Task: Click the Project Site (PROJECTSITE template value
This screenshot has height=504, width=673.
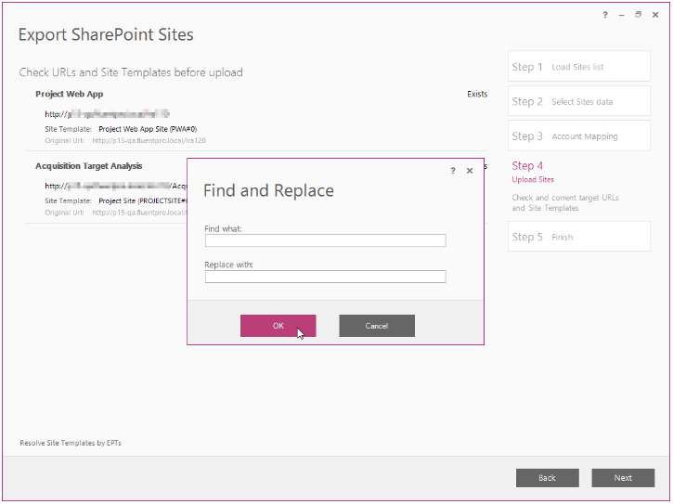Action: click(x=143, y=200)
